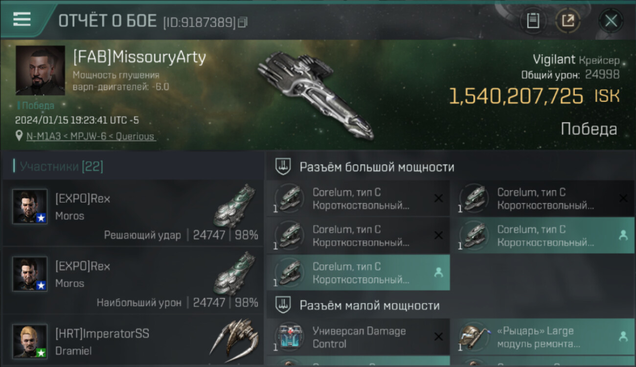Click the Участники [22] section header
Viewport: 636px width, 367px height.
[61, 167]
